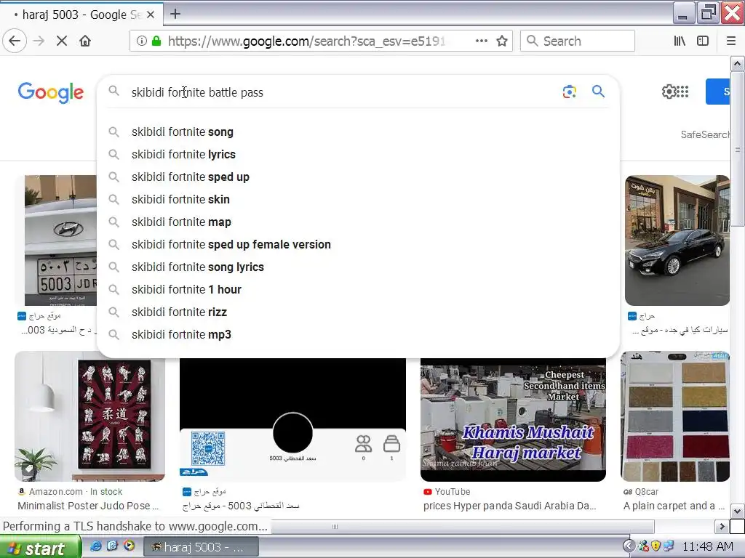Show site information via the info icon

pyautogui.click(x=142, y=41)
